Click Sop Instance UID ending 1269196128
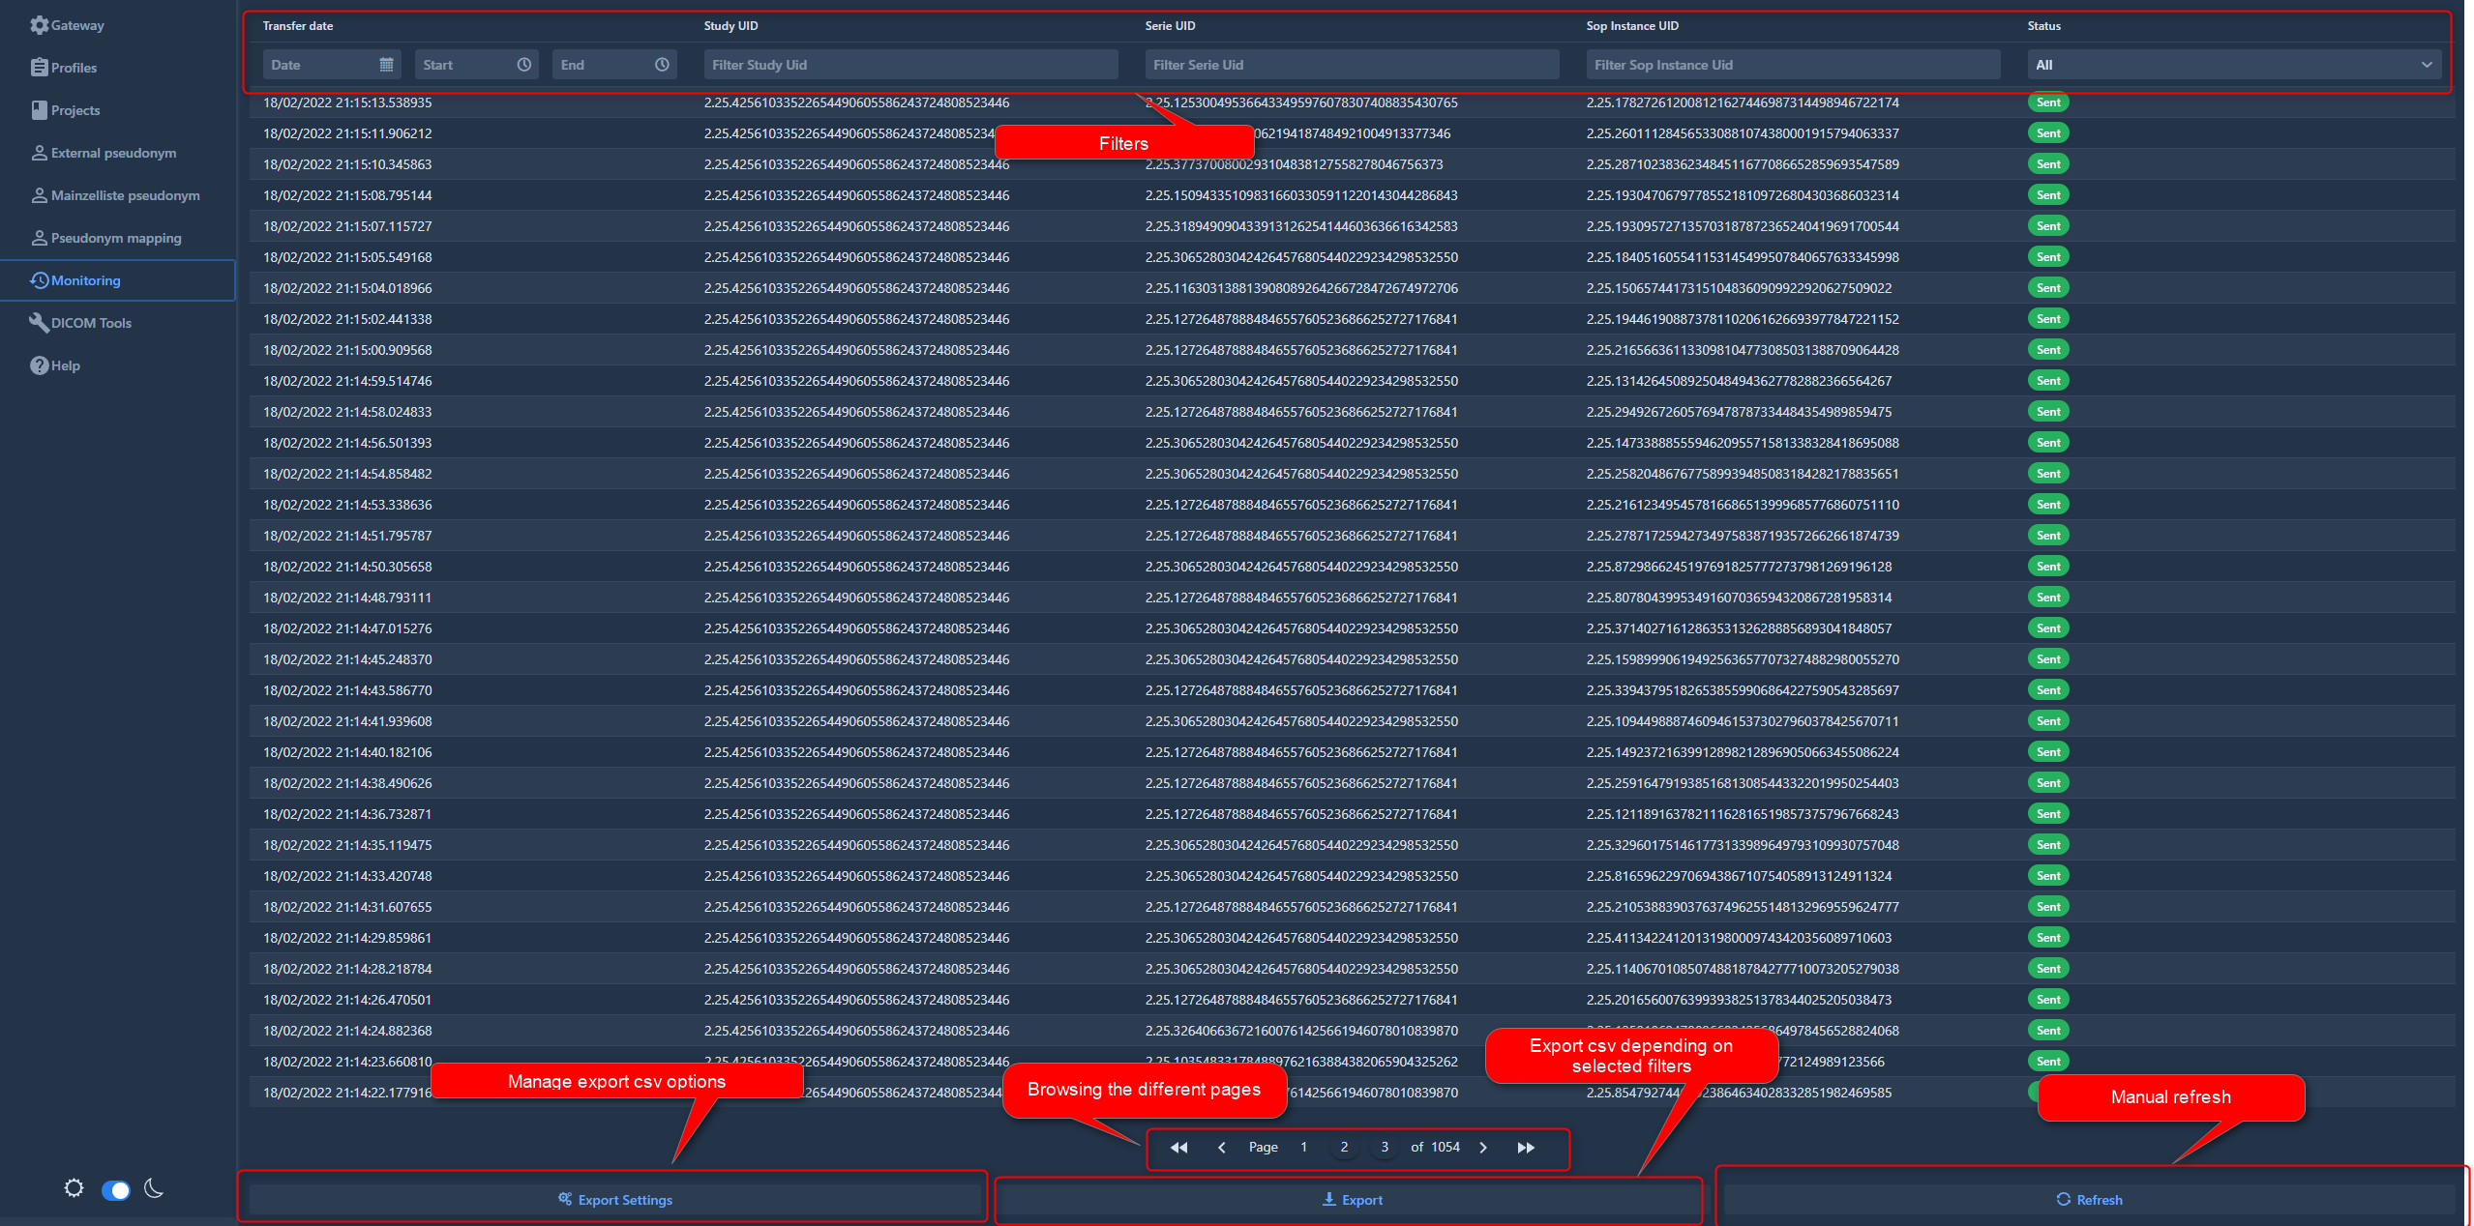Viewport: 2474px width, 1226px height. (x=1739, y=567)
